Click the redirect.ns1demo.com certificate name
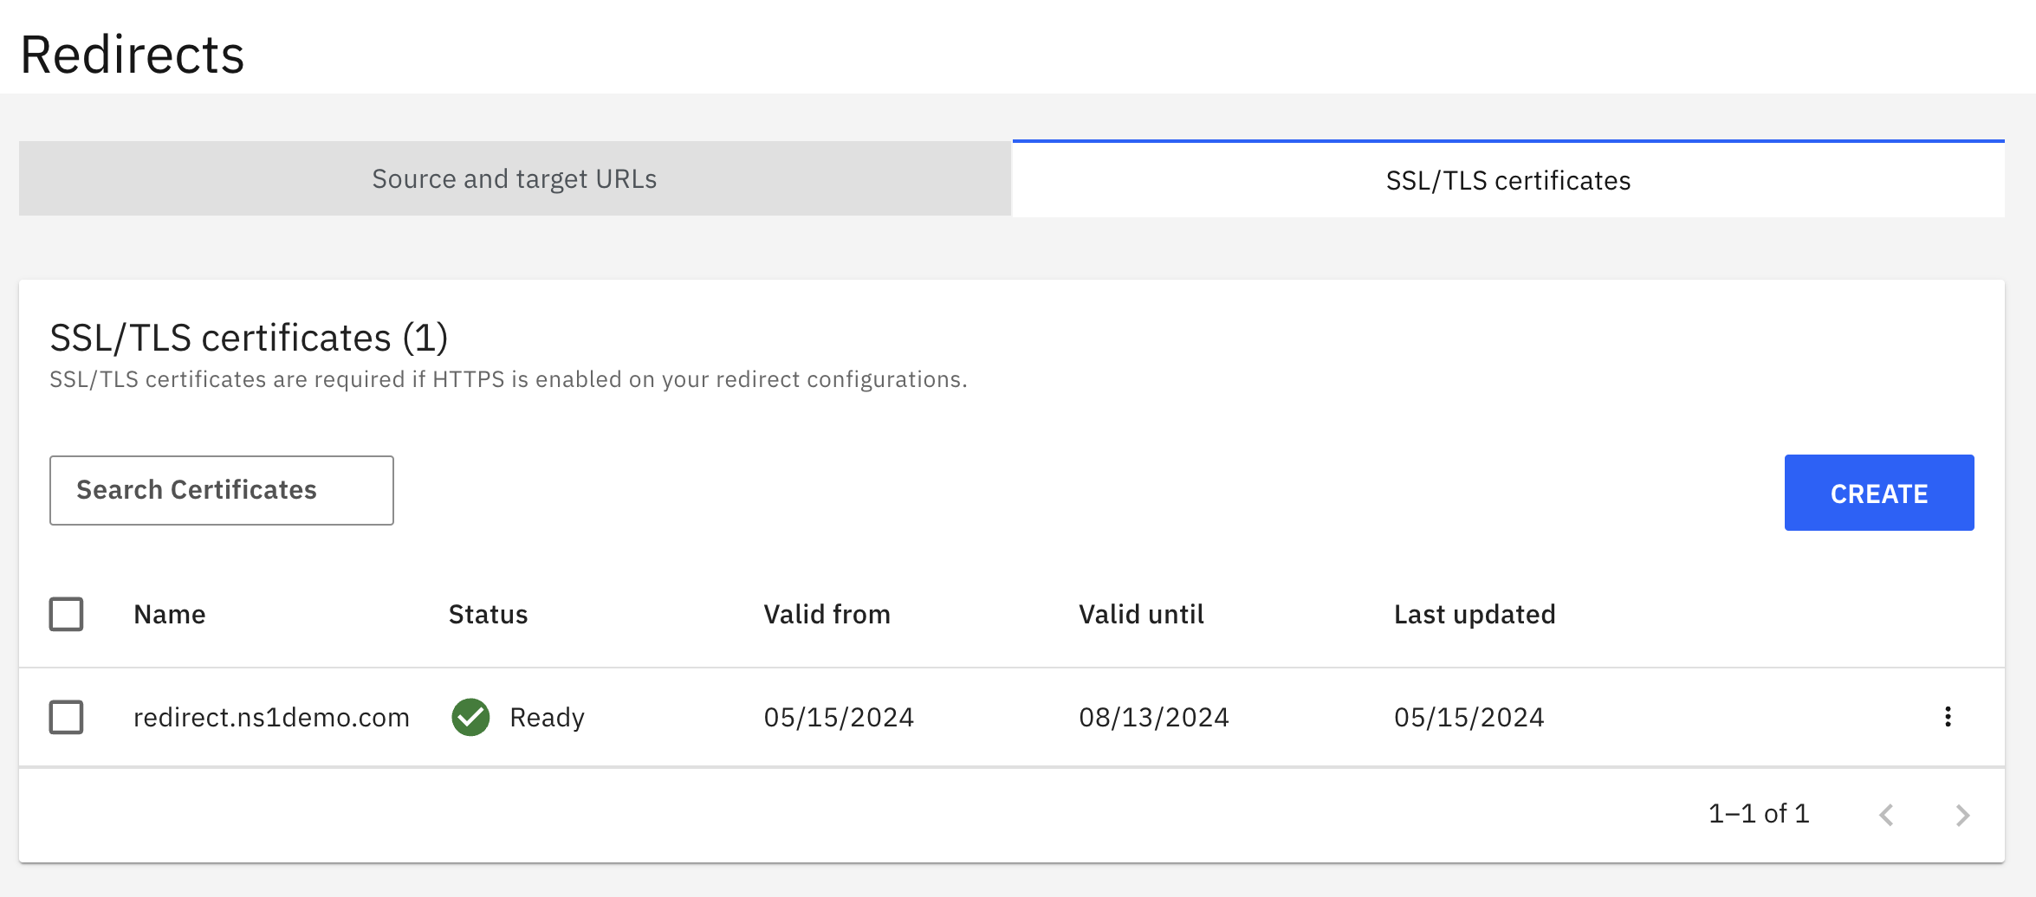 coord(271,718)
